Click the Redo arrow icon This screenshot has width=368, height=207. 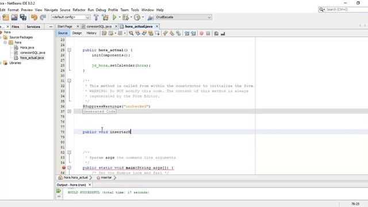(x=43, y=17)
